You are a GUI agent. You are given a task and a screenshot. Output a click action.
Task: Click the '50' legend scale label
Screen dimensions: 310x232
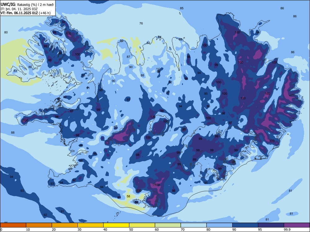click(x=131, y=230)
